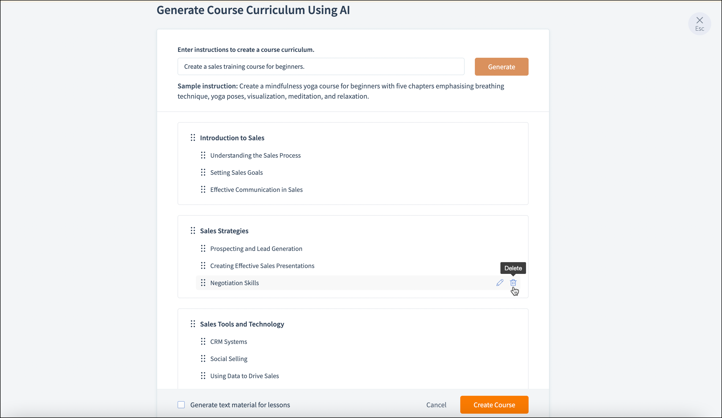Click the Introduction to Sales chapter title
Screen dimensions: 722x418
pos(232,138)
